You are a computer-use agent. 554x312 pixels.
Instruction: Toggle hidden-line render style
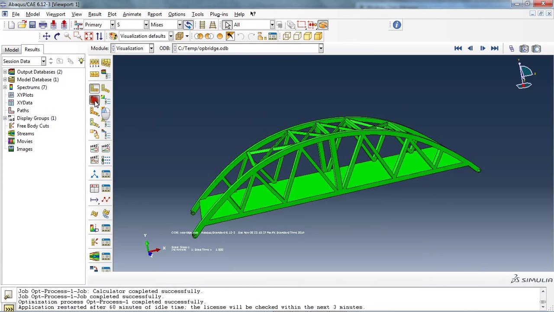point(297,36)
